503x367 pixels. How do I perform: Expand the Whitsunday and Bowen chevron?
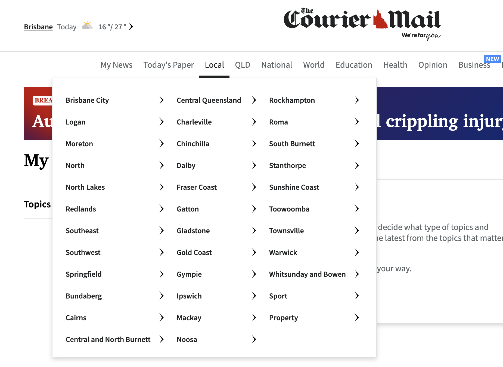[x=357, y=274]
